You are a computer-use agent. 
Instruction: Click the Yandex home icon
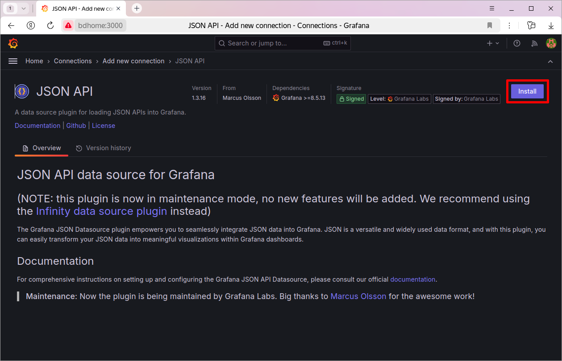tap(31, 25)
